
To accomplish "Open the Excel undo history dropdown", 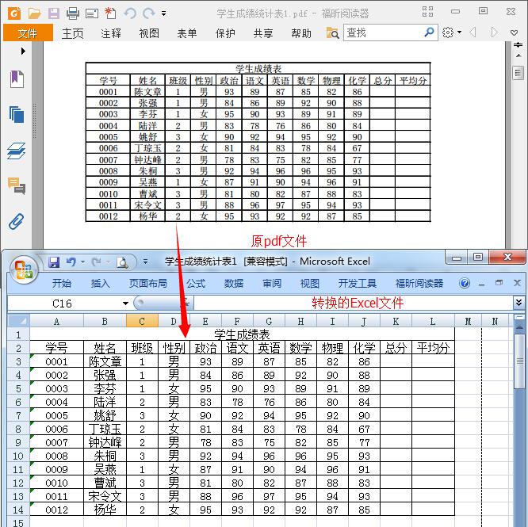I will [x=82, y=262].
